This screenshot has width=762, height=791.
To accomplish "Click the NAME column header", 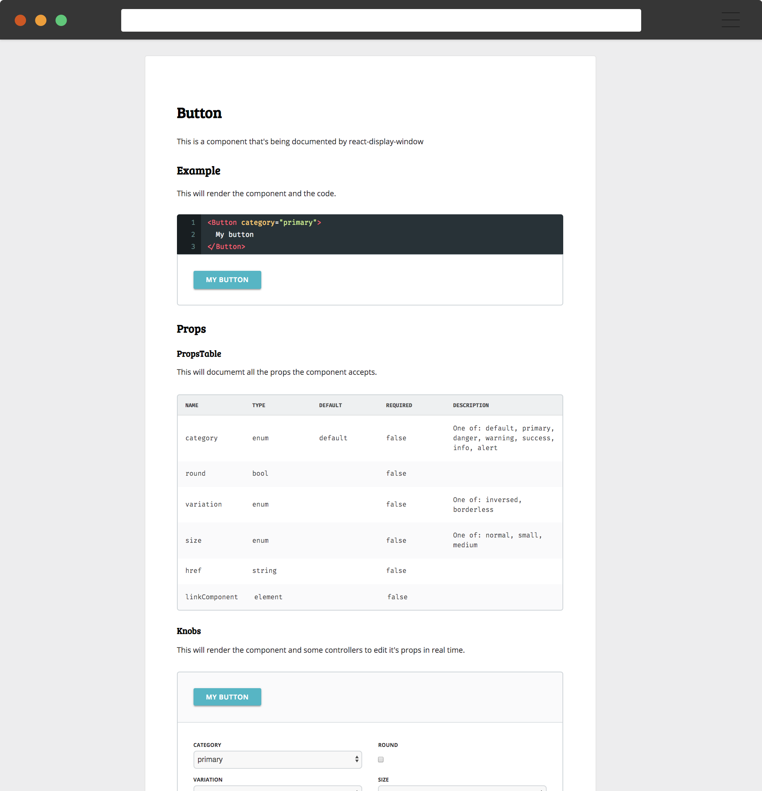I will click(x=192, y=405).
